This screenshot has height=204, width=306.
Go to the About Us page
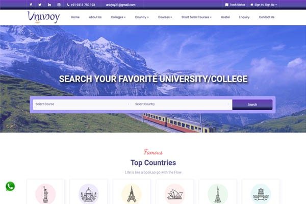click(x=95, y=17)
